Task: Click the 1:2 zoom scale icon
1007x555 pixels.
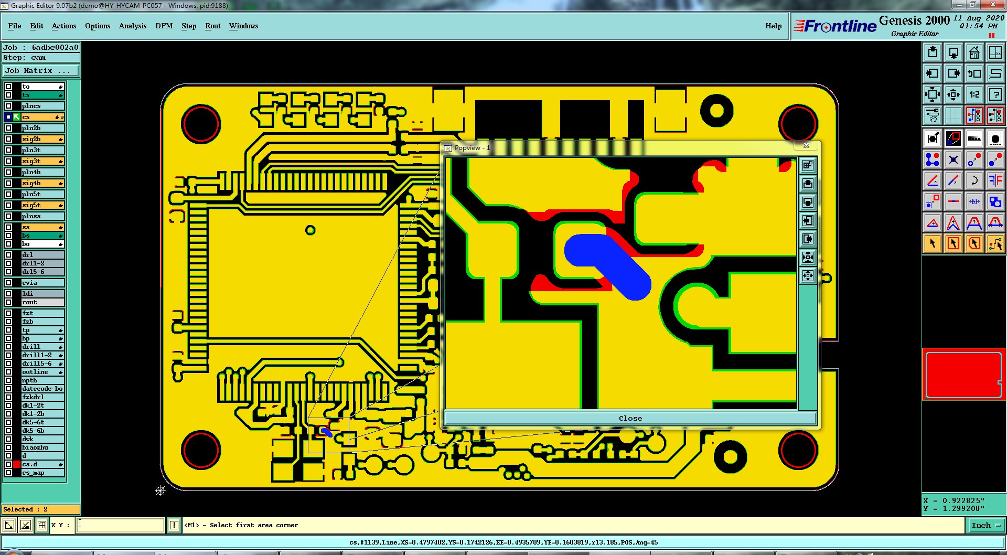Action: pos(974,94)
